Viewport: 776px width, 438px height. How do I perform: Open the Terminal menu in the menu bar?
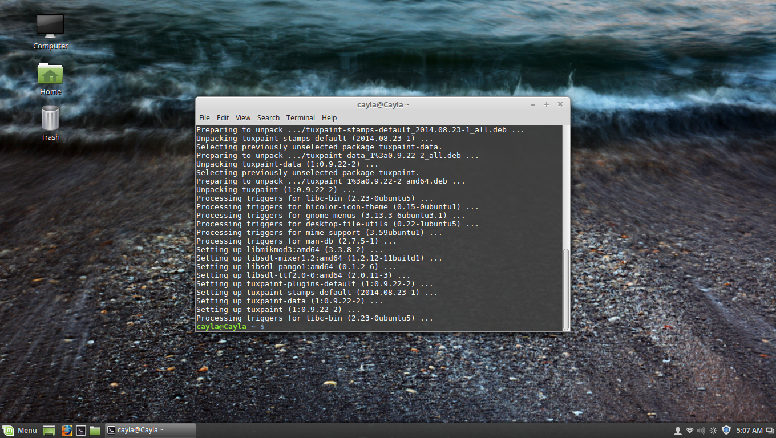(x=301, y=118)
